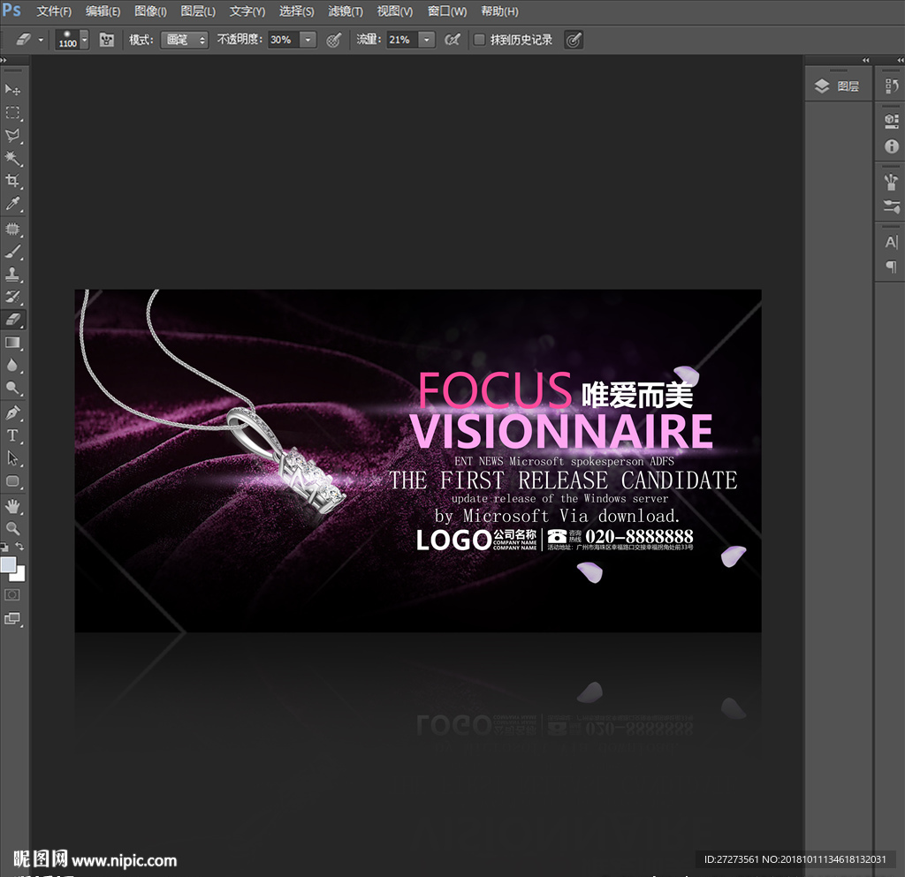This screenshot has height=877, width=905.
Task: Select the Crop tool
Action: coord(13,181)
